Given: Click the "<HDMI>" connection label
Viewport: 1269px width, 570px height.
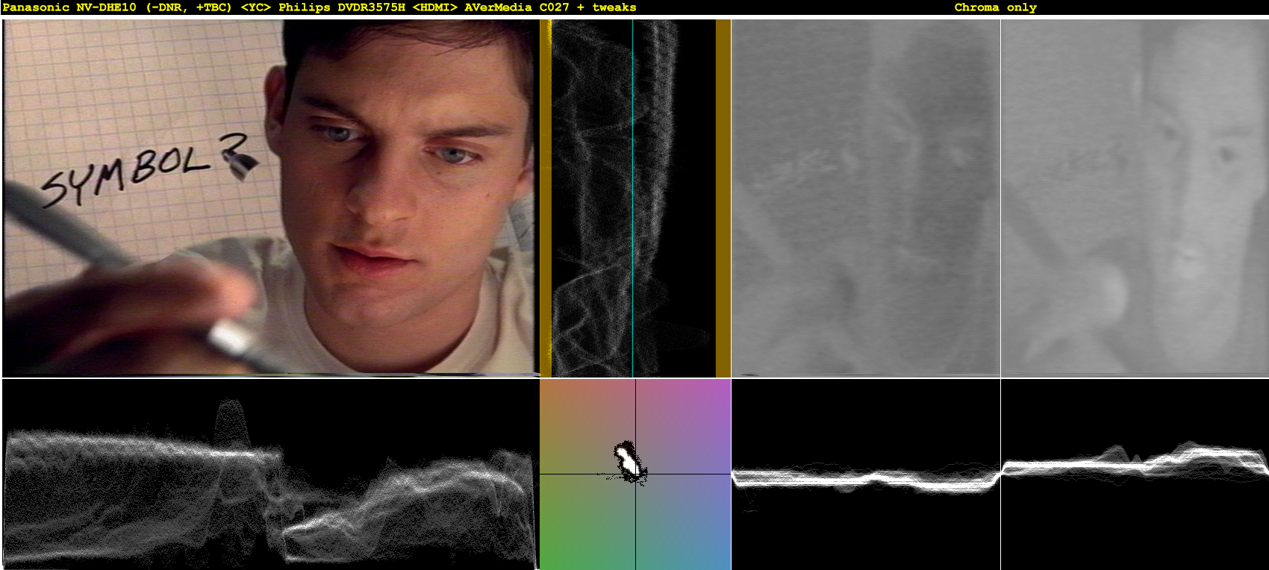Looking at the screenshot, I should pos(434,7).
